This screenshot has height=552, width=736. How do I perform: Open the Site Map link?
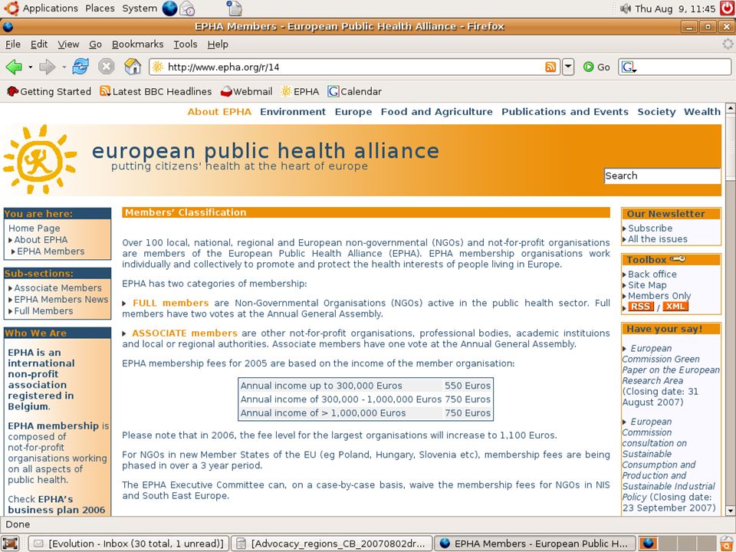(647, 285)
